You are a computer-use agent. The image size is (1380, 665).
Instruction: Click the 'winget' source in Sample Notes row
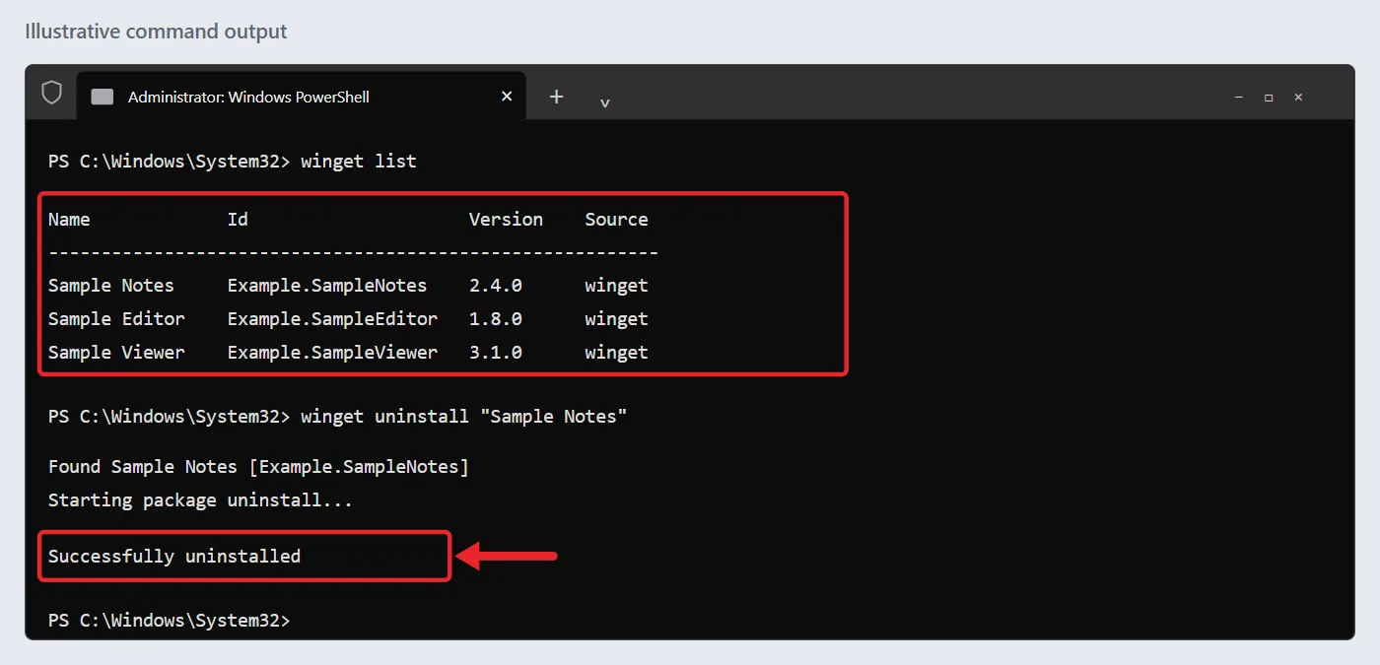[x=616, y=286]
